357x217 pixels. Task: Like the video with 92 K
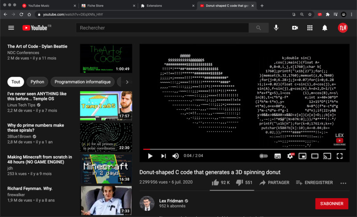(x=220, y=182)
